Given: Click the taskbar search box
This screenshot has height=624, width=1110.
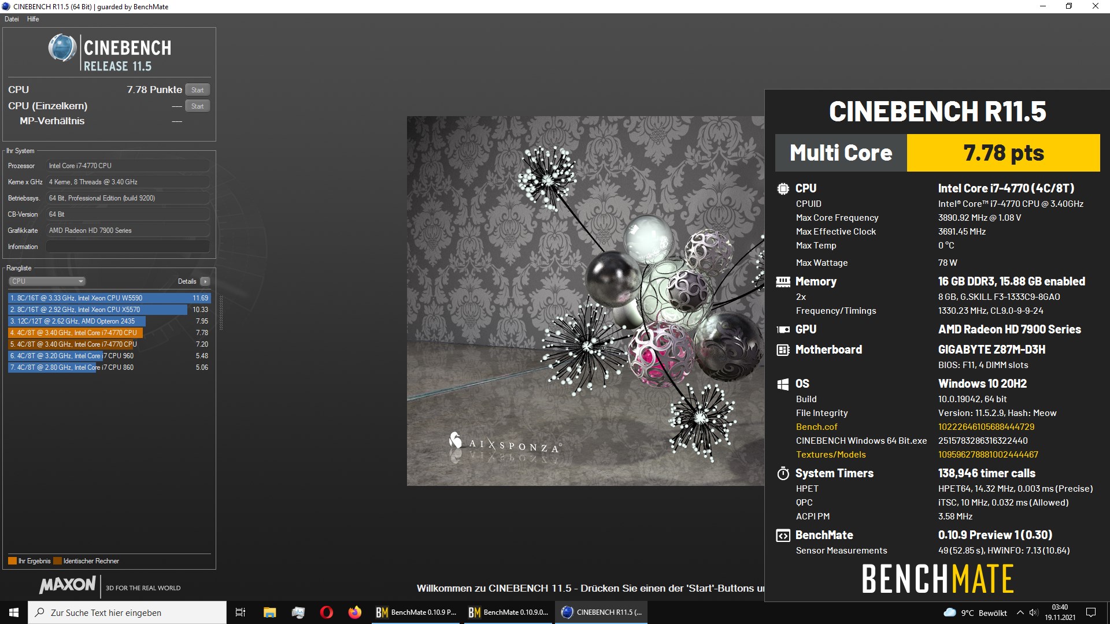Looking at the screenshot, I should (x=127, y=612).
